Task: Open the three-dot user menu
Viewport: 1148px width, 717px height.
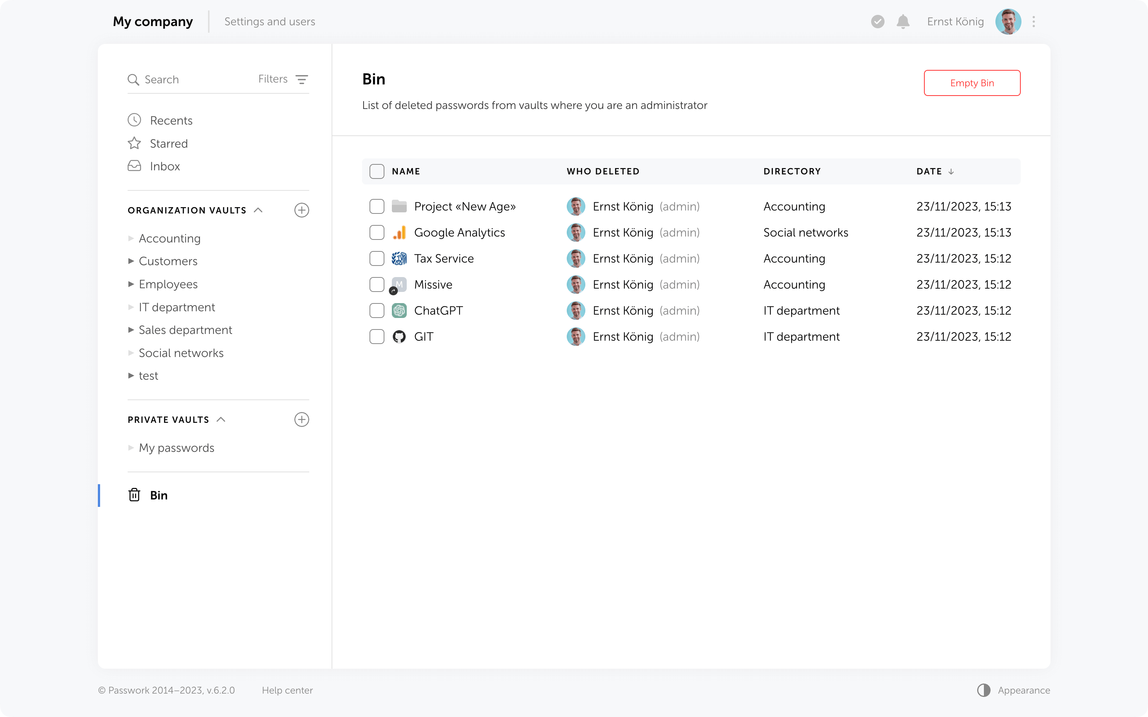Action: click(x=1034, y=22)
